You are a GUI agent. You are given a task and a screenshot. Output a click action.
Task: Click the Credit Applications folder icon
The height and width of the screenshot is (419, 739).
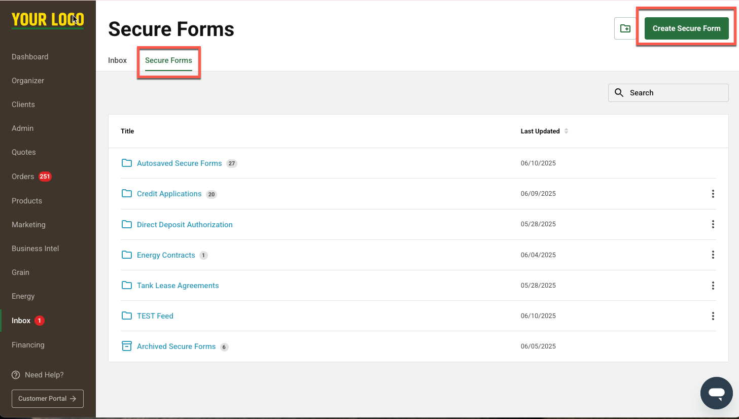coord(127,193)
